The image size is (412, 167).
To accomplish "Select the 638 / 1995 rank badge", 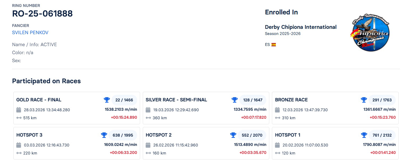I will pyautogui.click(x=123, y=135).
